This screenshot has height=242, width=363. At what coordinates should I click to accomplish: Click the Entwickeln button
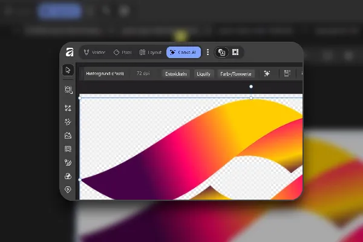tap(176, 74)
